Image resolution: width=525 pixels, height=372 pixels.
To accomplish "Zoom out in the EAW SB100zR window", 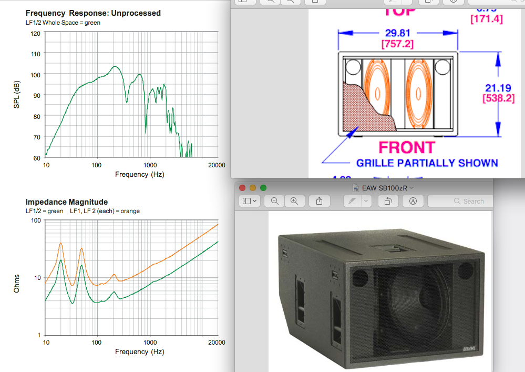I will click(274, 201).
